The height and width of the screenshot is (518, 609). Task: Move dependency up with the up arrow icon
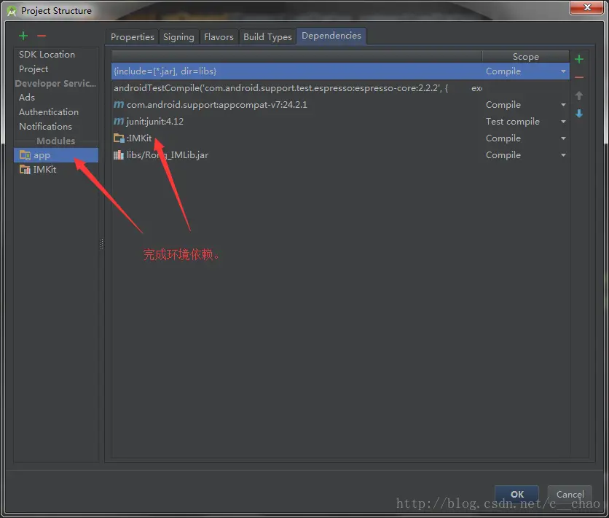[579, 95]
